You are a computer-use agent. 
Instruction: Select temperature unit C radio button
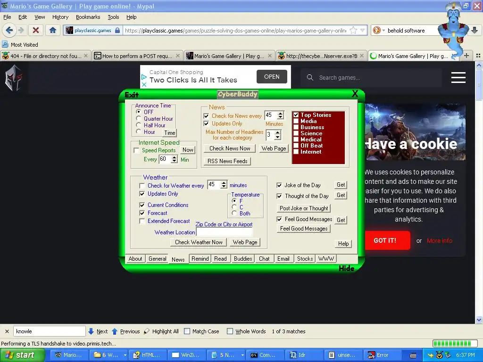(234, 207)
